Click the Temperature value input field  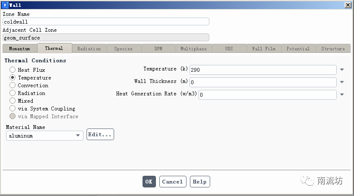[263, 70]
